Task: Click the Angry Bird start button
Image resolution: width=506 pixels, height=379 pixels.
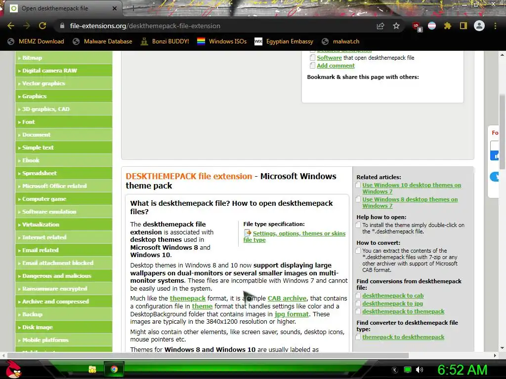Action: [13, 369]
